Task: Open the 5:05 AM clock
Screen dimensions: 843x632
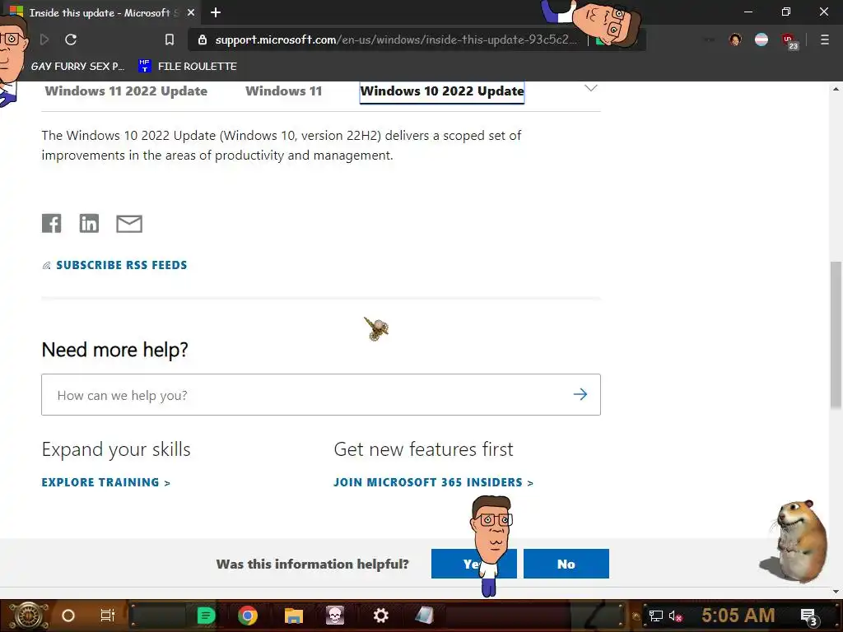Action: pyautogui.click(x=738, y=616)
